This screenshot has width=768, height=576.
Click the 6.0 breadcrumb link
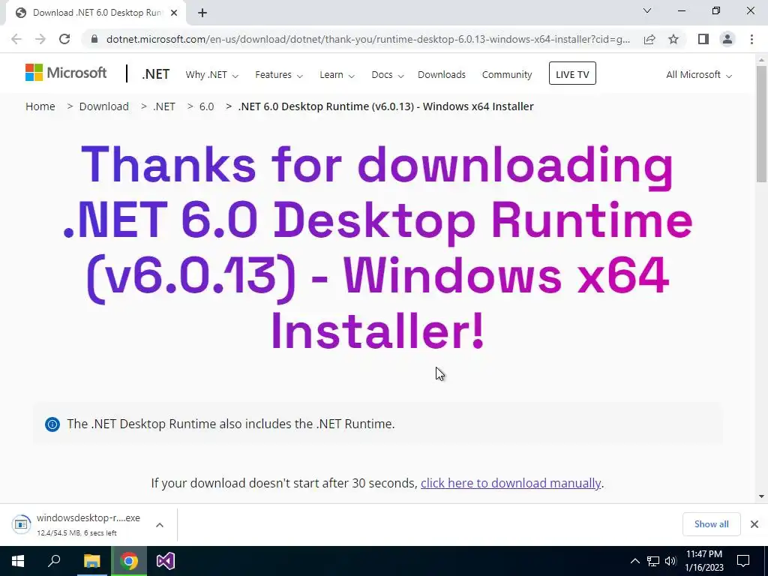207,106
